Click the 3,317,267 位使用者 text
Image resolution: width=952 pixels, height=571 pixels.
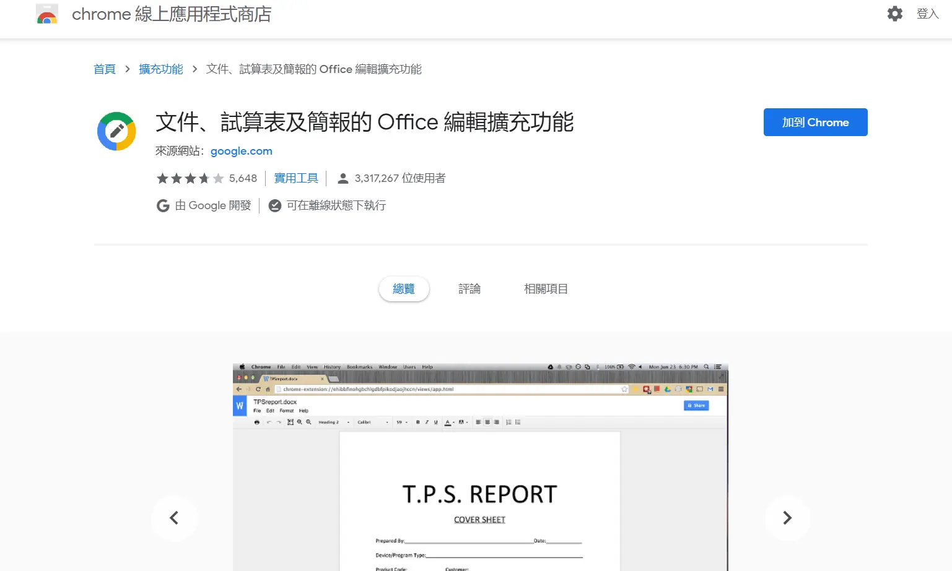click(400, 179)
